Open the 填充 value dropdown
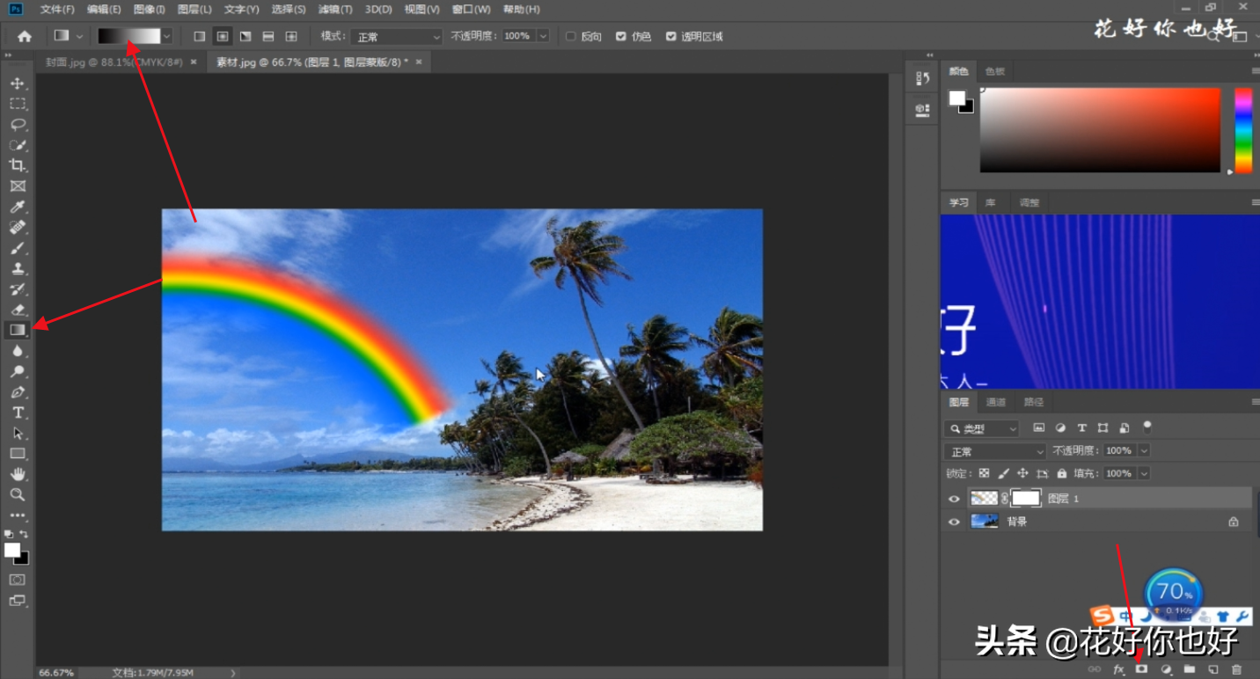This screenshot has width=1260, height=679. coord(1144,473)
